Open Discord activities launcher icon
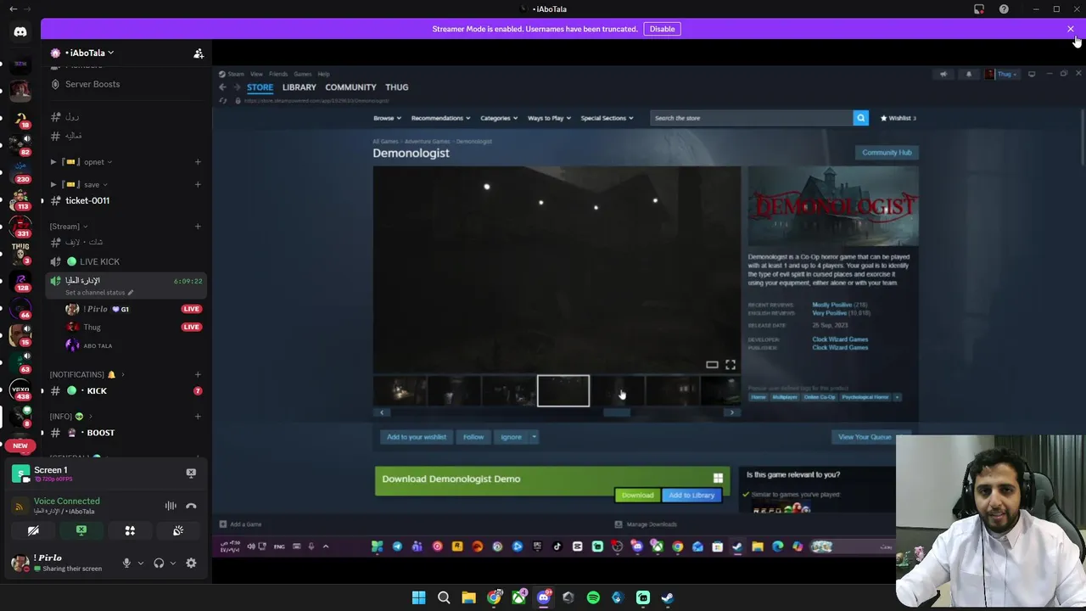Screen dimensions: 1086x611 coord(130,530)
